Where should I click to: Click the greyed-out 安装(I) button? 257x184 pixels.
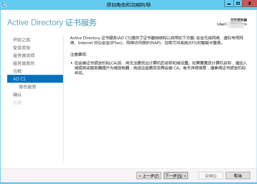(211, 176)
